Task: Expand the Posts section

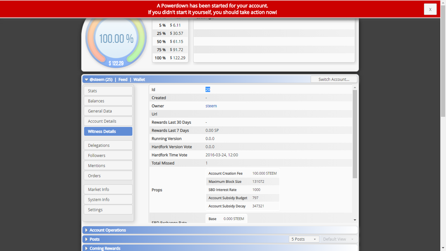Action: coord(185,239)
